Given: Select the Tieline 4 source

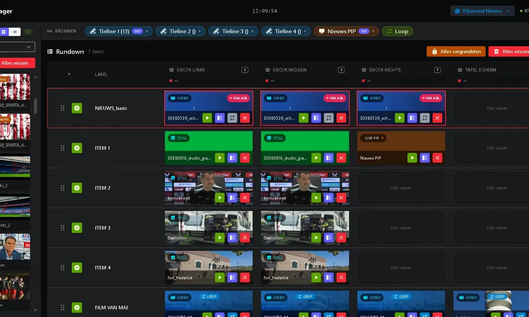Looking at the screenshot, I should (x=286, y=31).
